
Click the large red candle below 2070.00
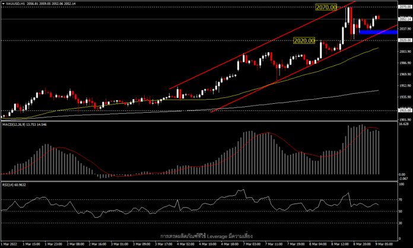[x=351, y=21]
